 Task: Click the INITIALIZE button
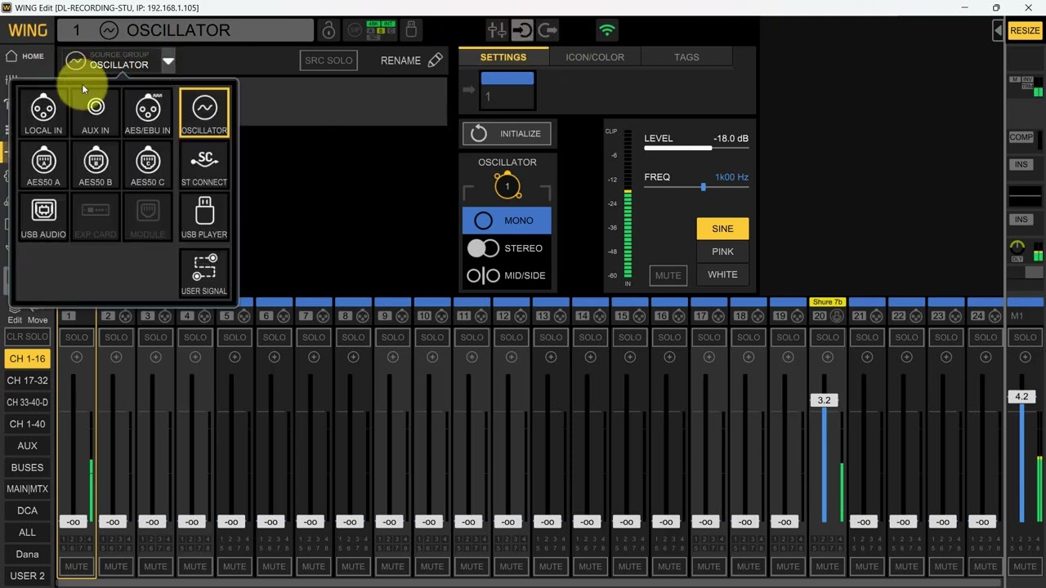coord(507,134)
